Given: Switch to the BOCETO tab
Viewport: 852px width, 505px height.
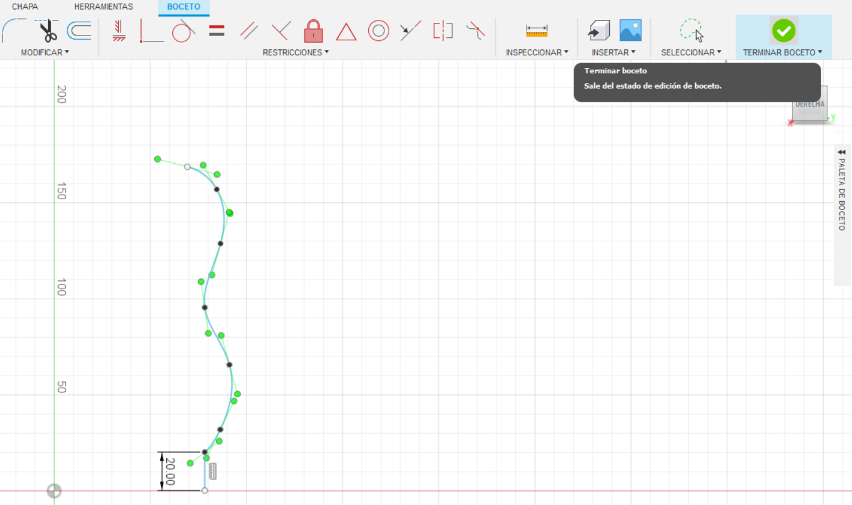Looking at the screenshot, I should tap(184, 7).
